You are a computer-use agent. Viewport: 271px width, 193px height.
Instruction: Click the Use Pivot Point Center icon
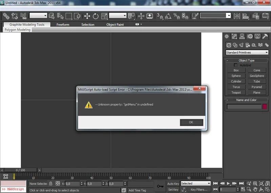pyautogui.click(x=131, y=16)
